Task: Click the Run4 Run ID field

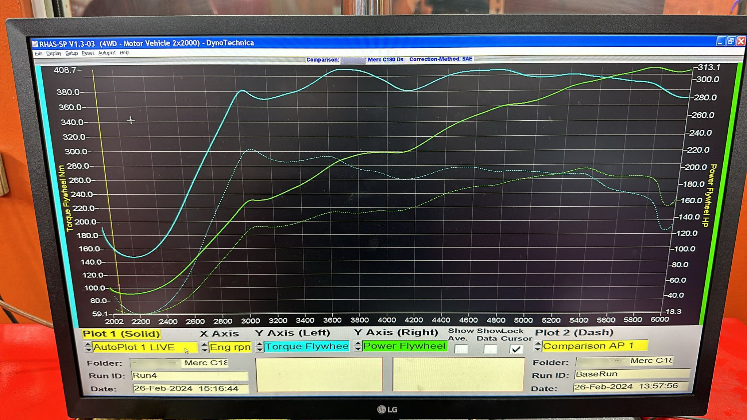Action: tap(190, 376)
